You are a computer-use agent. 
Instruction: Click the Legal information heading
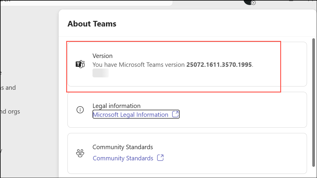(116, 106)
